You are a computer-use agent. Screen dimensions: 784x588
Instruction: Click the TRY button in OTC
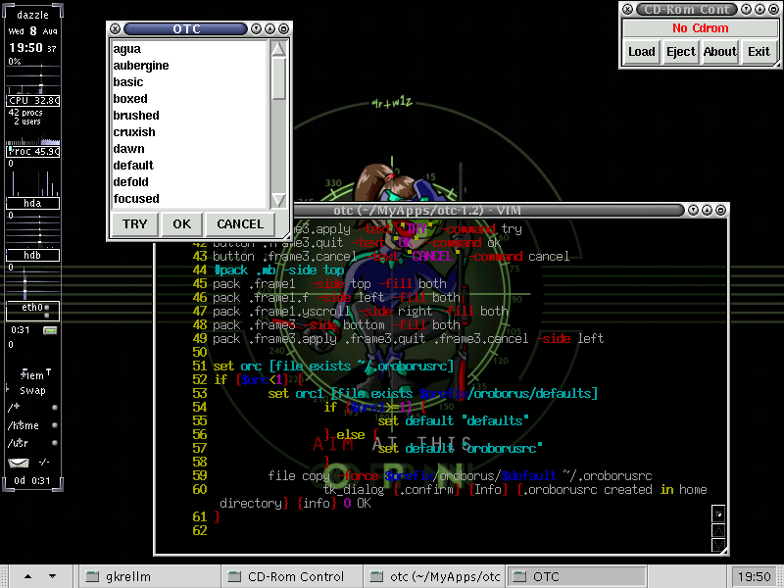[134, 224]
